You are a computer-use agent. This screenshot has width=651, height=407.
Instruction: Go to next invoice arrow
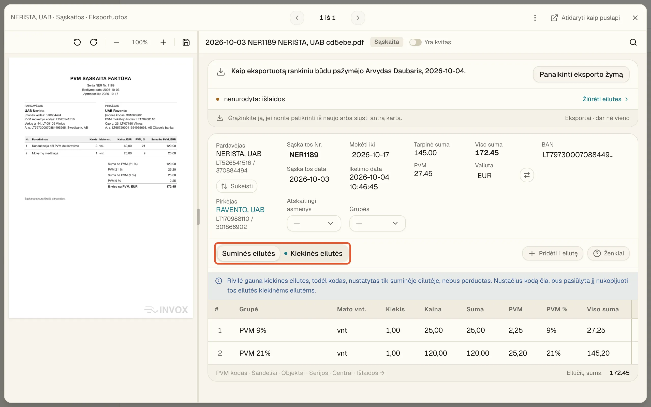pos(358,18)
